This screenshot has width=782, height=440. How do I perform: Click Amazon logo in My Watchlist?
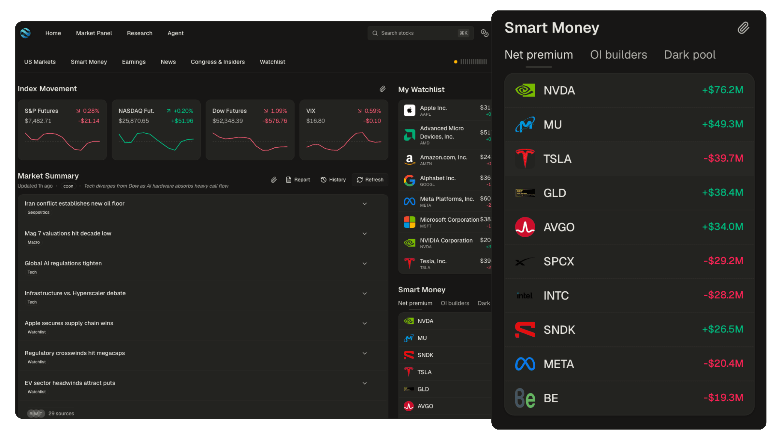click(410, 160)
